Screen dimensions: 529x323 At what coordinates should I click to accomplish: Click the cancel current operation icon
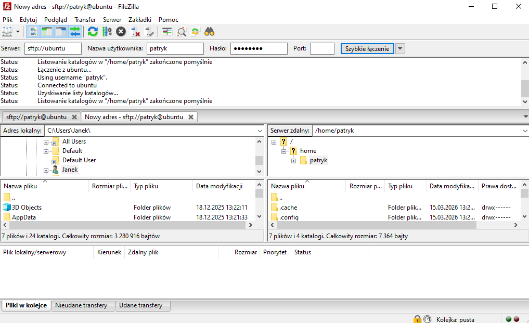(x=121, y=32)
